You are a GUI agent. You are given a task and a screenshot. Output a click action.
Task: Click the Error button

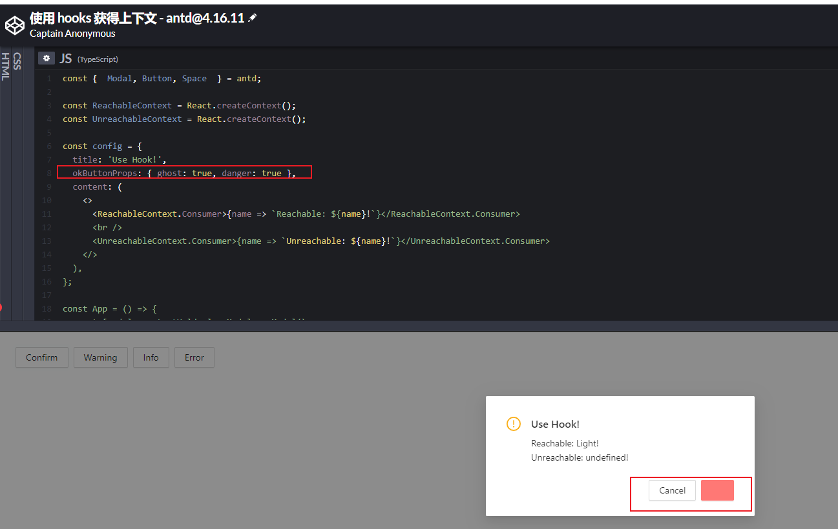[x=194, y=357]
